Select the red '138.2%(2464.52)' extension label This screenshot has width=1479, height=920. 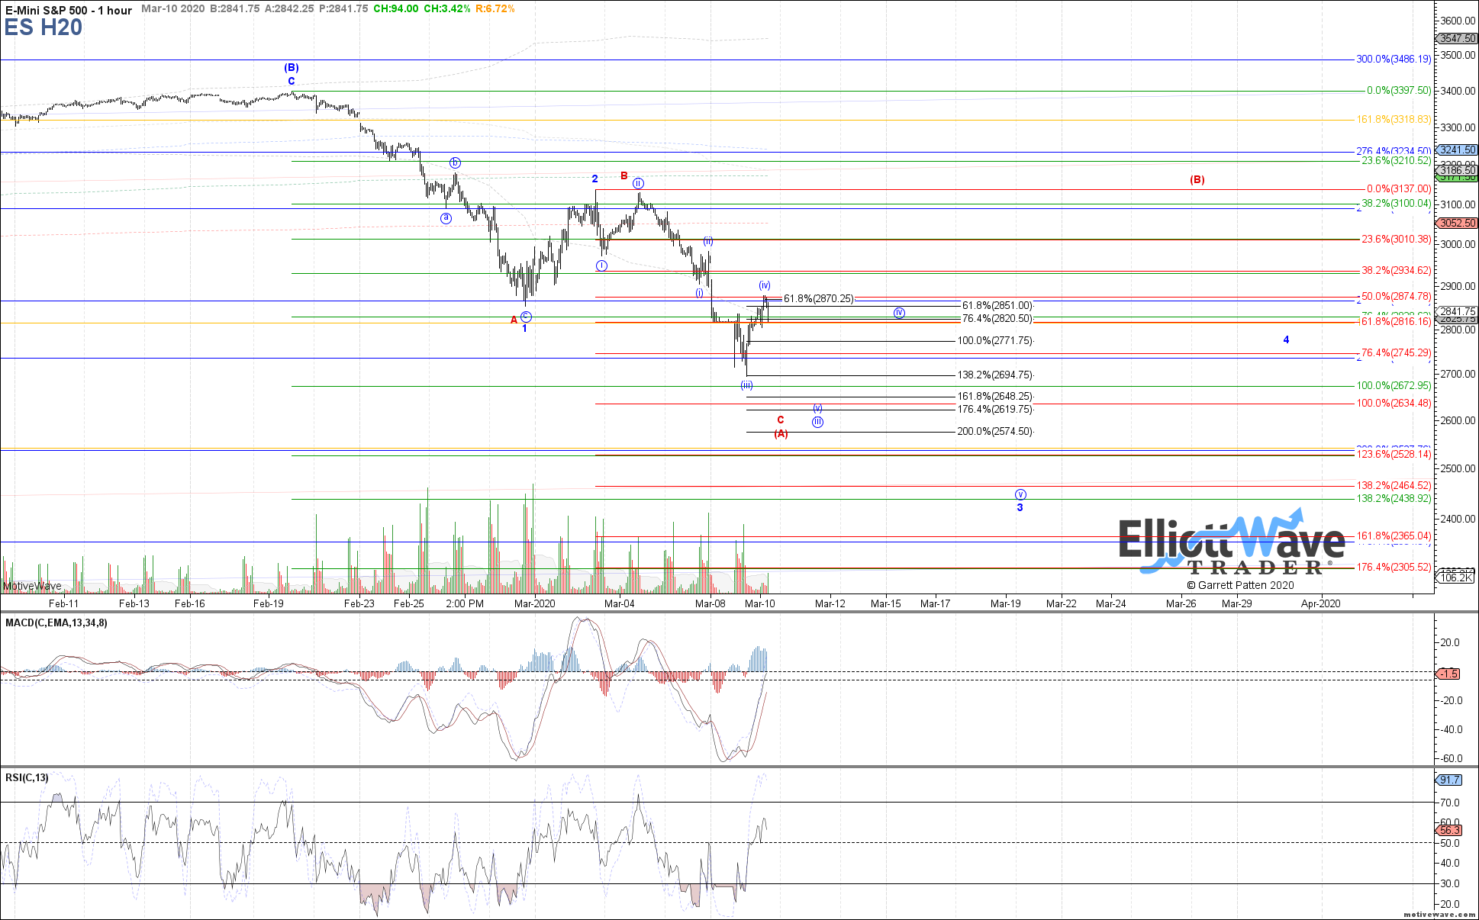tap(1394, 486)
